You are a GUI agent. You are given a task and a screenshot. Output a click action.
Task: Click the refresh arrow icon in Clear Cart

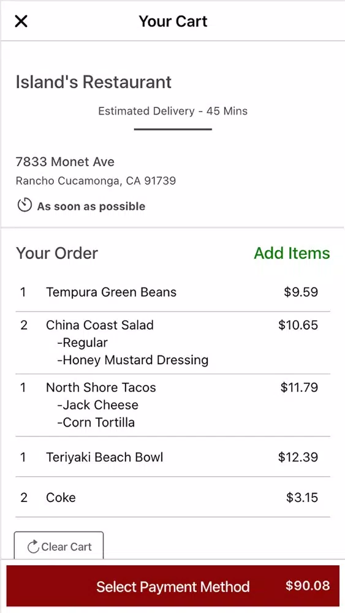click(x=33, y=547)
